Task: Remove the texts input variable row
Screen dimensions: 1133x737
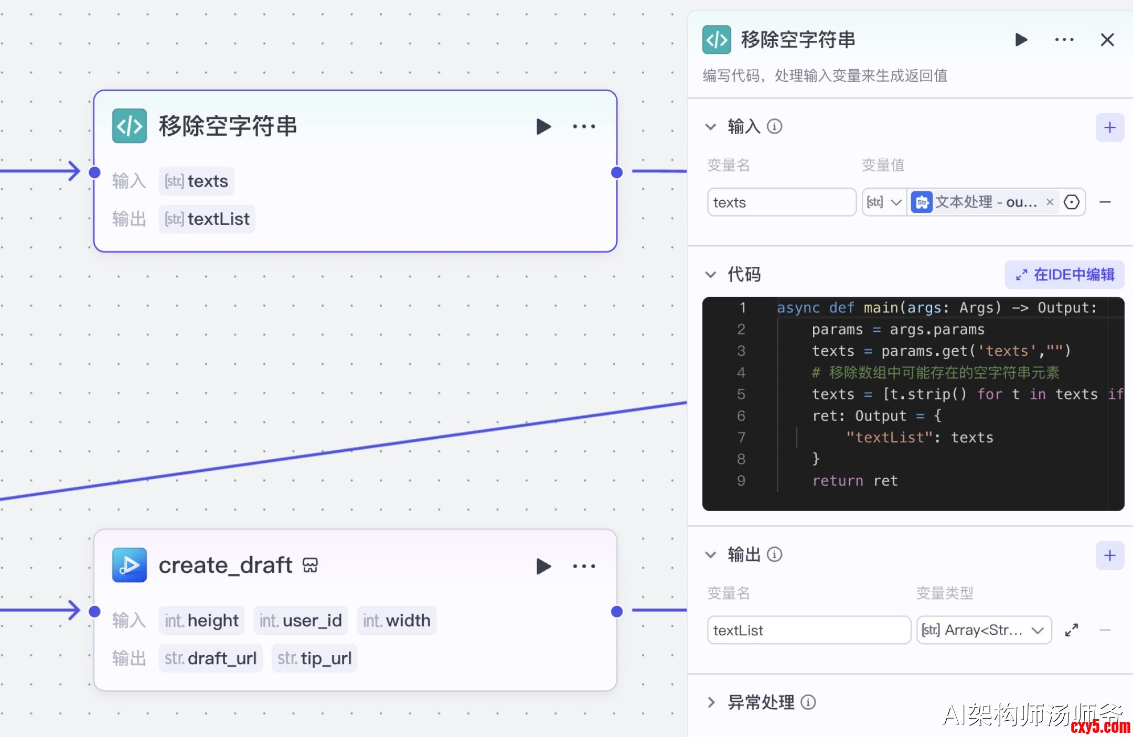Action: (1105, 202)
